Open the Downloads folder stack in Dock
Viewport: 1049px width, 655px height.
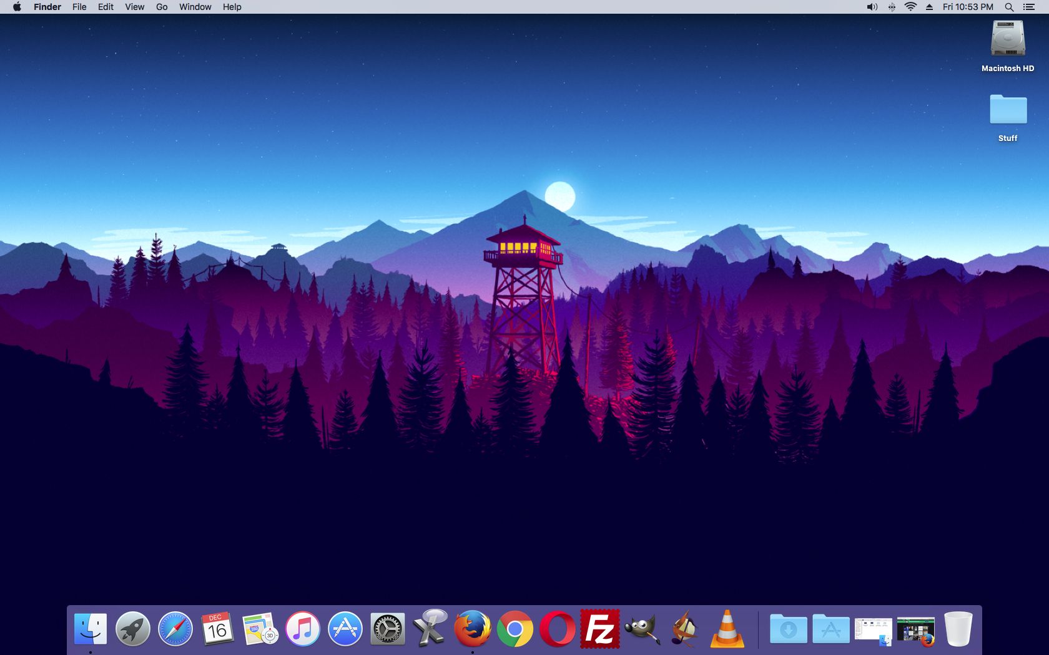coord(789,628)
